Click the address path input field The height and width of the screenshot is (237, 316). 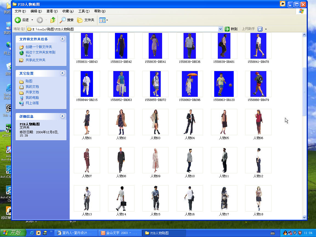point(123,29)
